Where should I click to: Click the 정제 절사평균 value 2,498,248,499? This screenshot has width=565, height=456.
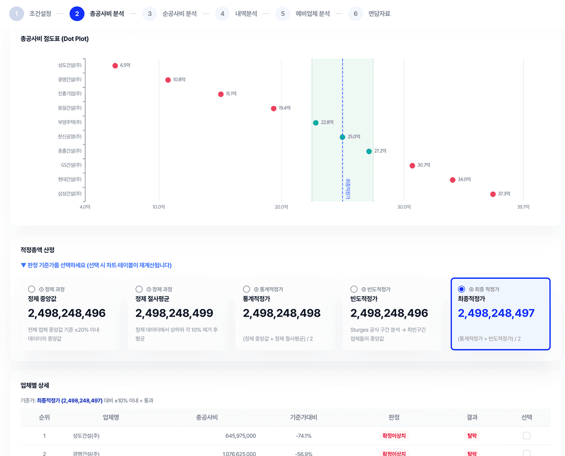(x=174, y=313)
